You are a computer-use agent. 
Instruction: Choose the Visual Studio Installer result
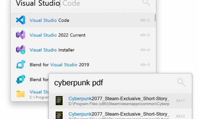point(52,50)
